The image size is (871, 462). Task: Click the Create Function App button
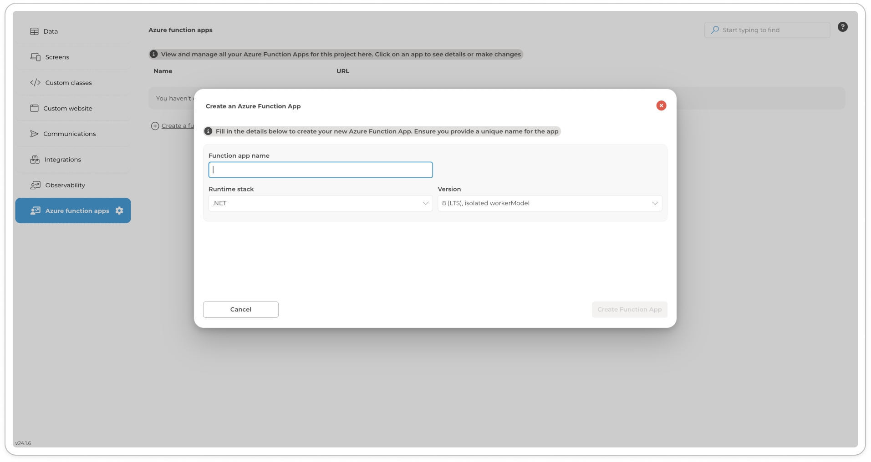point(629,310)
